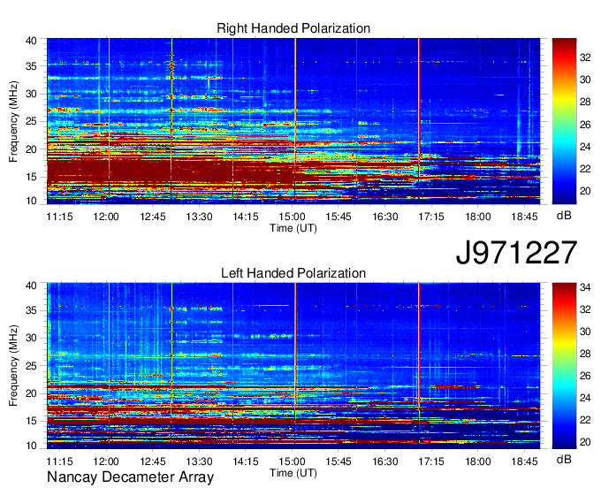The width and height of the screenshot is (601, 488).
Task: Click the 10 MHz tick label of Right Handed plot
Action: 31,201
